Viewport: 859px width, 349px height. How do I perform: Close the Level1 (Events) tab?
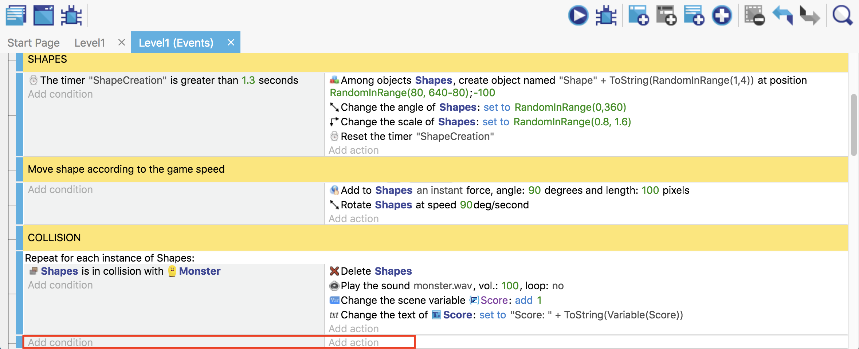click(231, 43)
